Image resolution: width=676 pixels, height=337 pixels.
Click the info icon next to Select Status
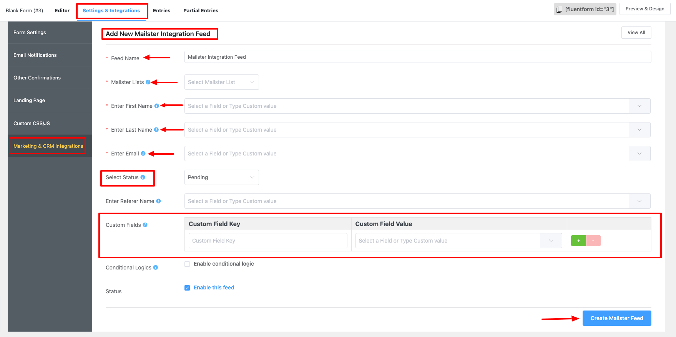(x=143, y=177)
